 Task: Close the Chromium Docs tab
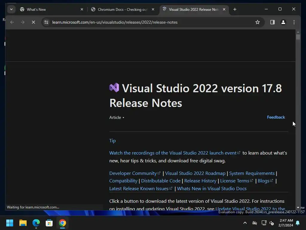(x=153, y=9)
